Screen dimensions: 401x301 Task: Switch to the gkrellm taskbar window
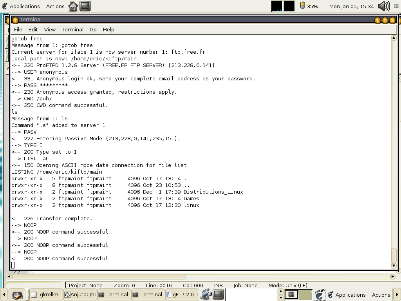click(46, 295)
